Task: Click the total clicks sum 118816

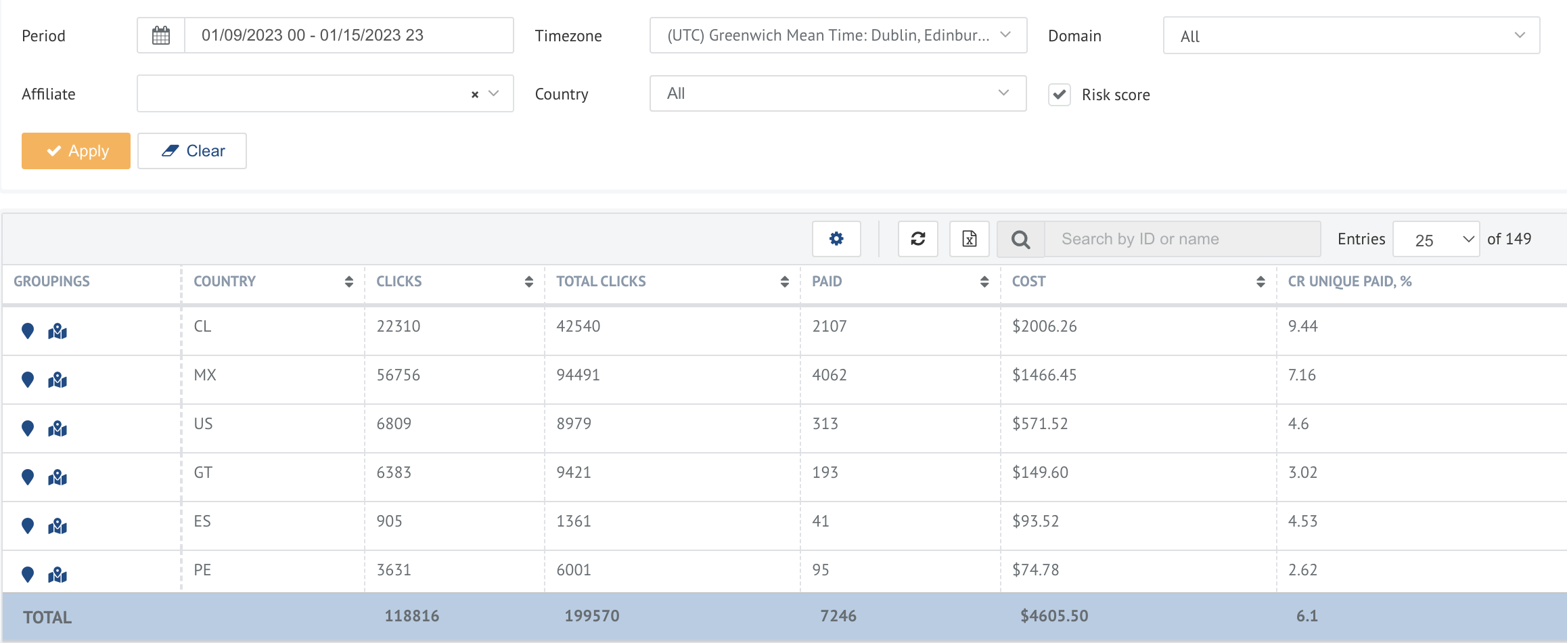Action: point(412,616)
